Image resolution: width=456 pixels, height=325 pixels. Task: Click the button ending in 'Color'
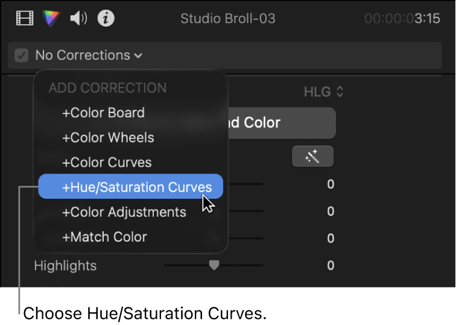[282, 123]
